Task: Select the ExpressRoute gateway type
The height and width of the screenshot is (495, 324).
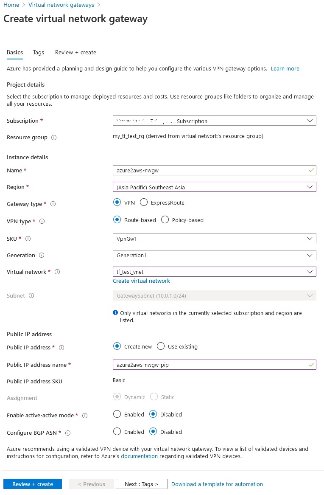Action: click(x=144, y=202)
